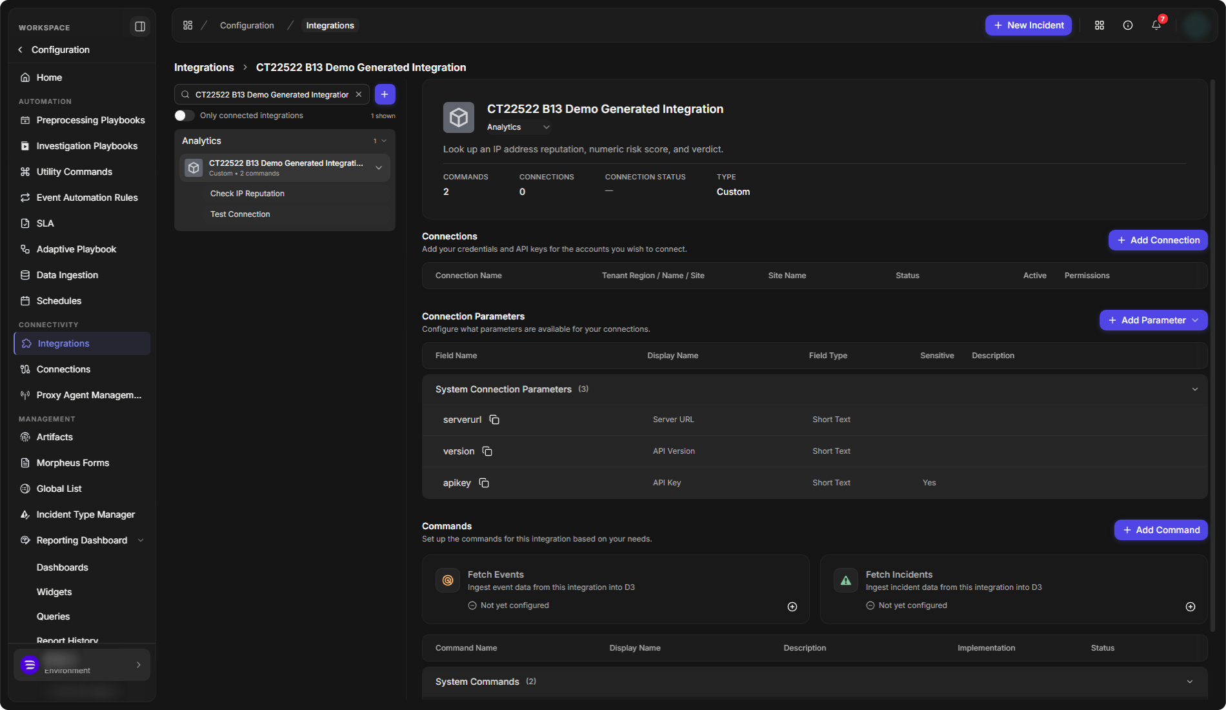The height and width of the screenshot is (710, 1226).
Task: Collapse the Analytics category group
Action: click(x=384, y=141)
